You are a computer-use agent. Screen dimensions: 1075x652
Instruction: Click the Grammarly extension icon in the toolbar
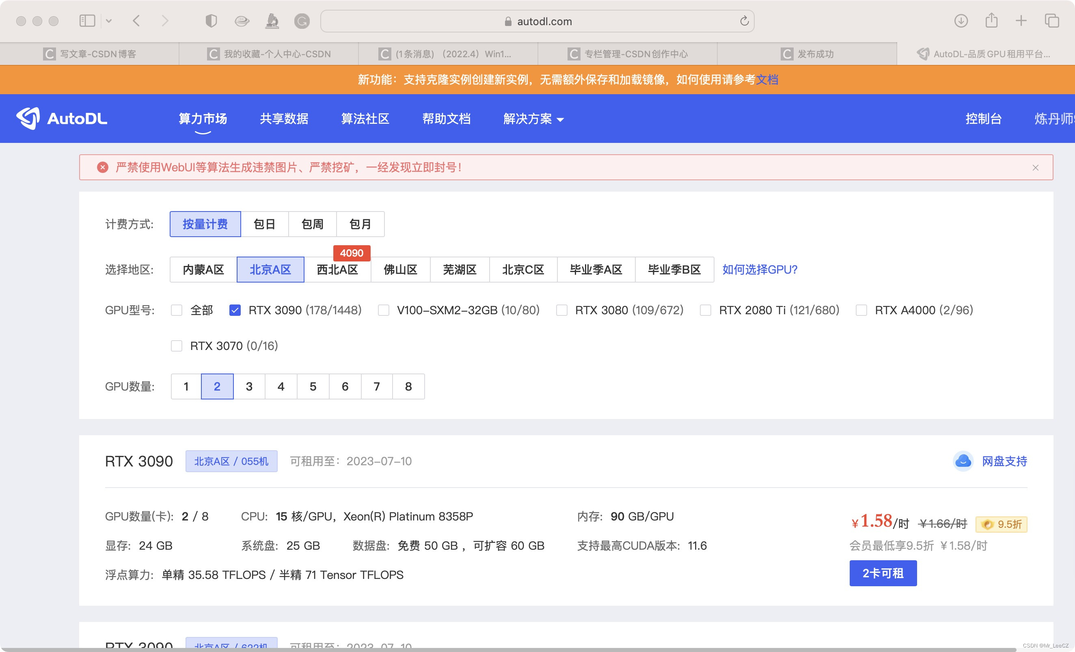click(302, 21)
